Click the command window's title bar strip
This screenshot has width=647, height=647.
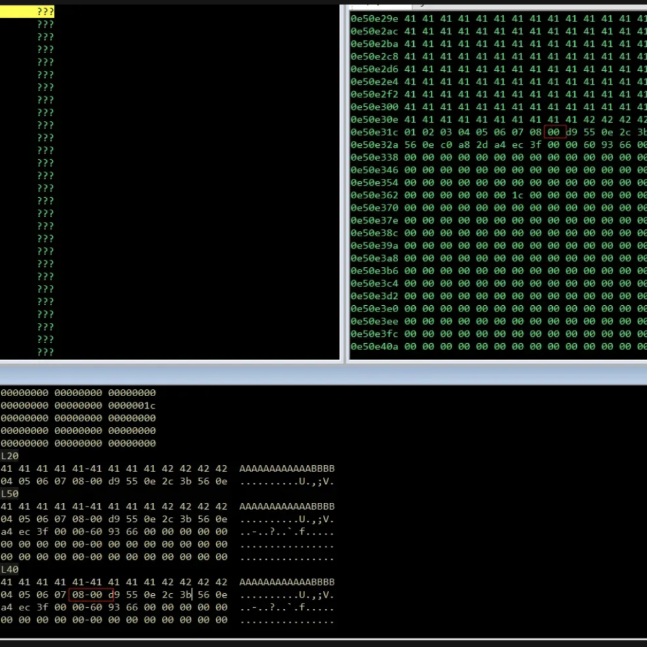(323, 375)
